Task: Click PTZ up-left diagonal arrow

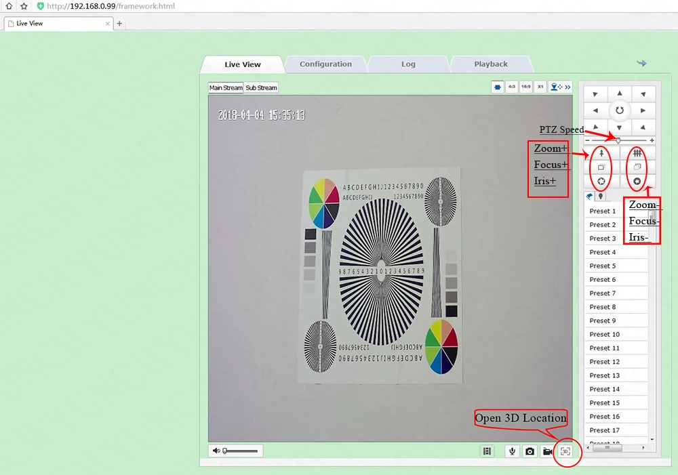Action: coord(595,94)
